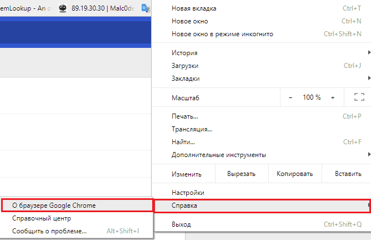Open 'Найти...' search option

coord(262,142)
